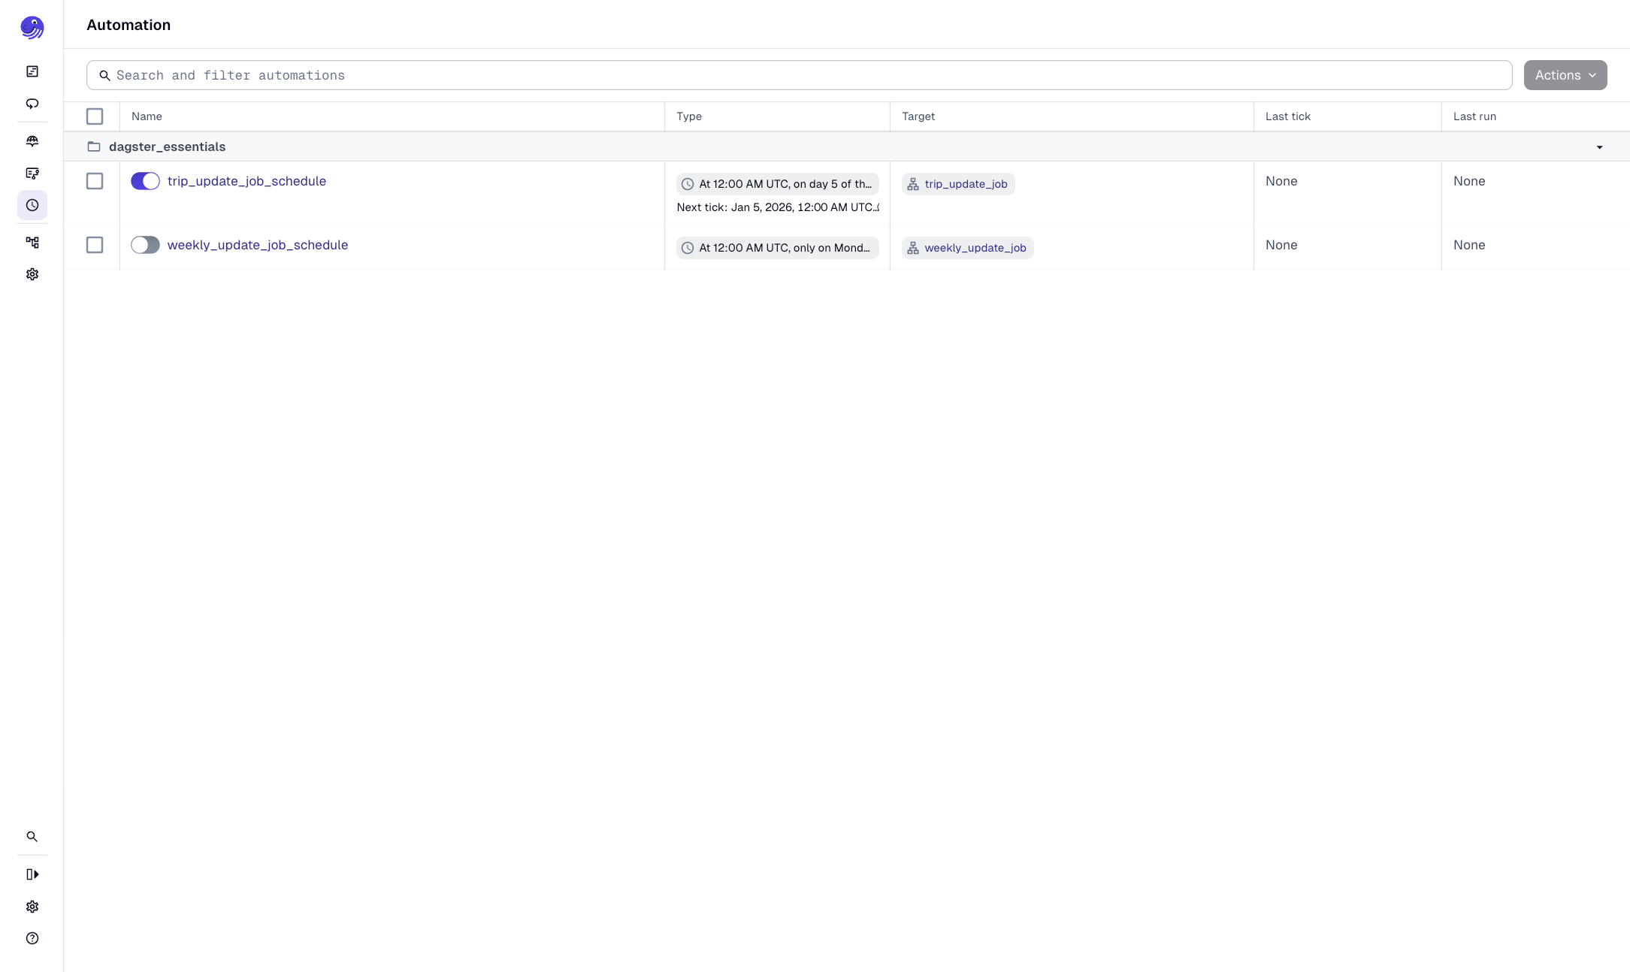Disable the trip_update_job_schedule toggle
The image size is (1630, 972).
tap(145, 181)
